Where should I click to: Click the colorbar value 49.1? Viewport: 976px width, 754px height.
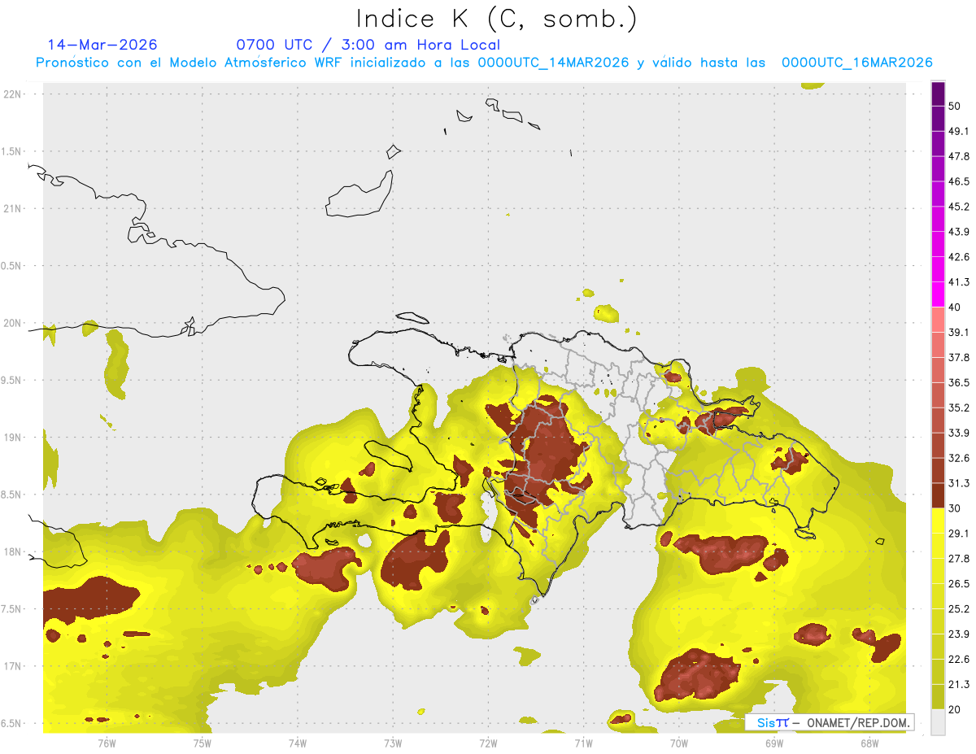[960, 131]
